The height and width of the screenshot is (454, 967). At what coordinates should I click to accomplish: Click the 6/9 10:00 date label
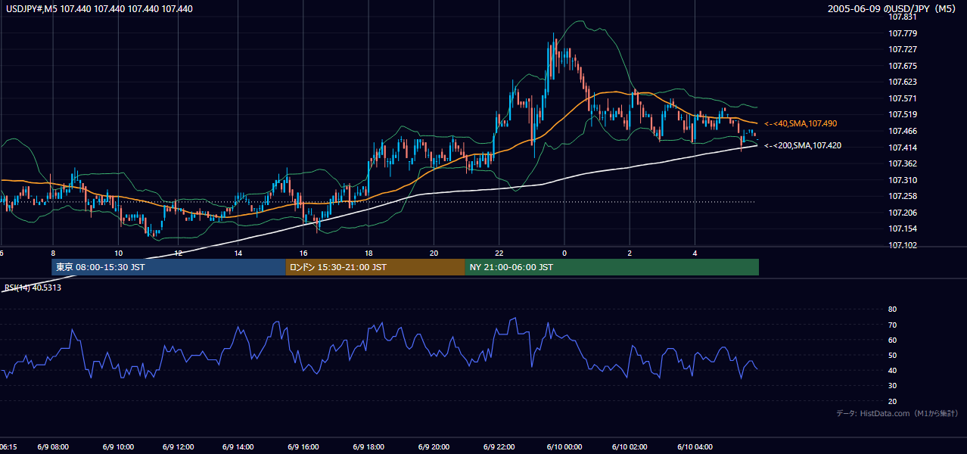[x=119, y=447]
